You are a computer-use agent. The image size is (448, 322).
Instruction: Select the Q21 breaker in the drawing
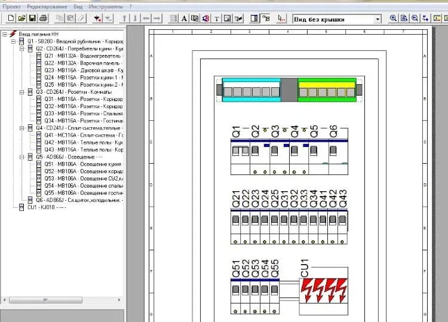235,226
